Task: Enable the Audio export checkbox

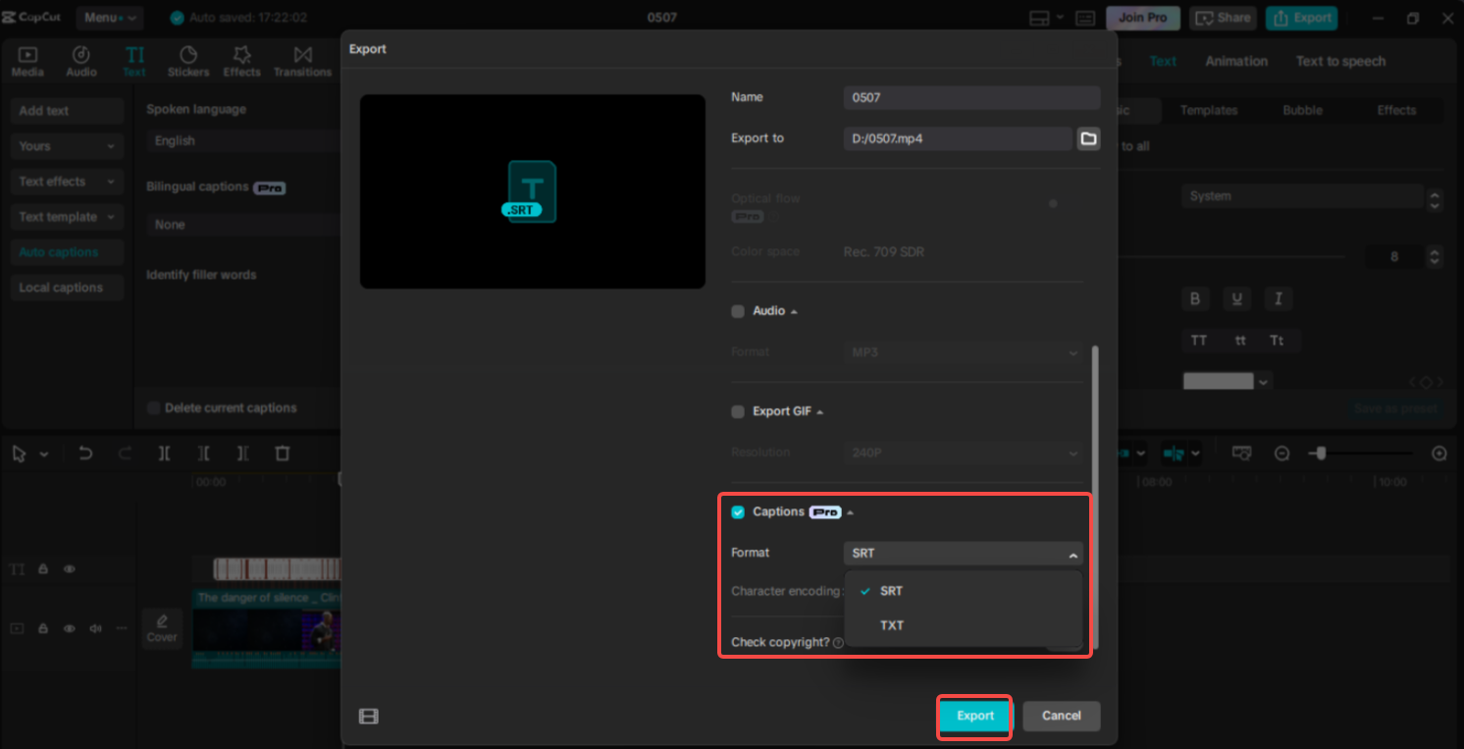Action: pyautogui.click(x=737, y=311)
